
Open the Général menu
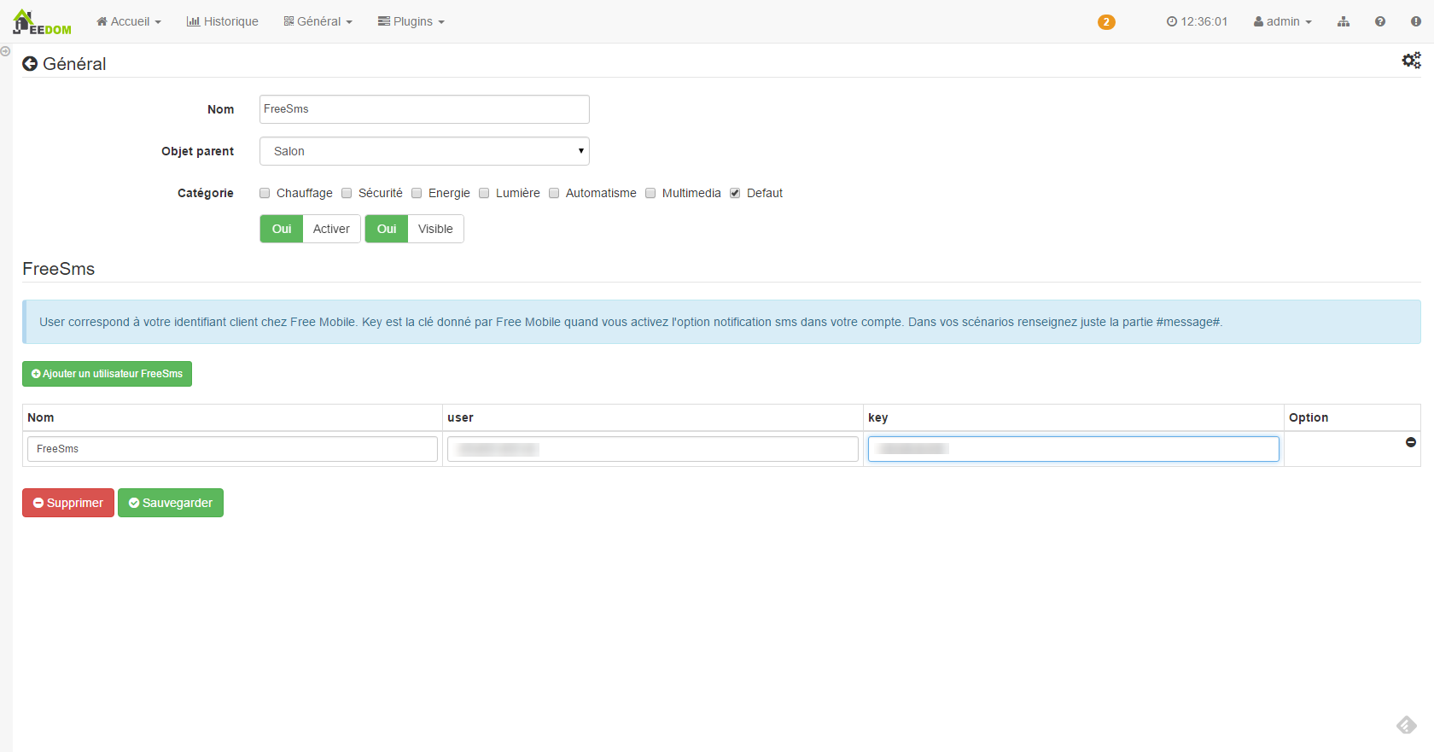pyautogui.click(x=318, y=21)
